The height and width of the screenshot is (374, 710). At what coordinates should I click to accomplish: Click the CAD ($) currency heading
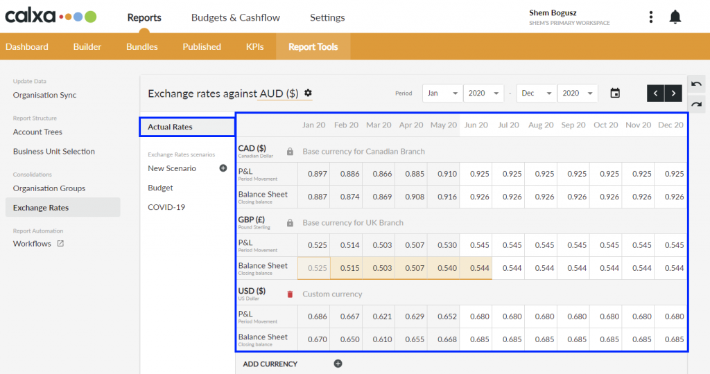coord(252,148)
